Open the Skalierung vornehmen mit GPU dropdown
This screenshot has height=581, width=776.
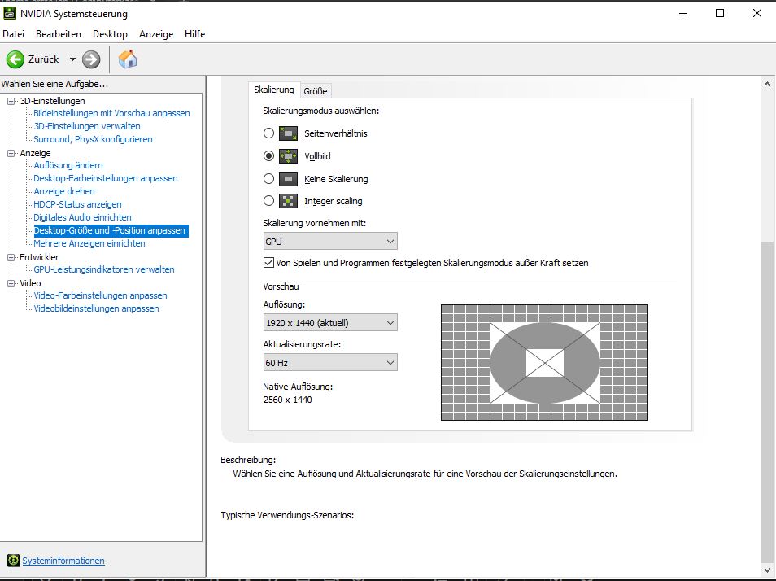330,242
